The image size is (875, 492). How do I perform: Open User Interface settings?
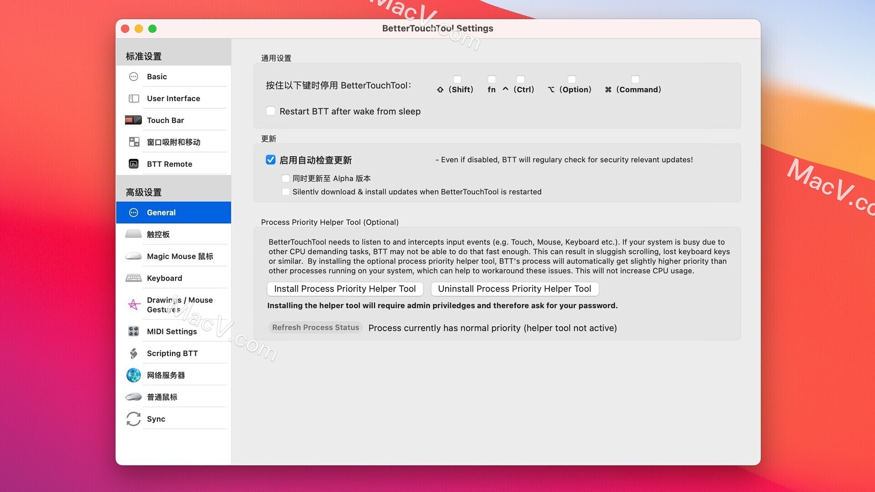[x=174, y=98]
